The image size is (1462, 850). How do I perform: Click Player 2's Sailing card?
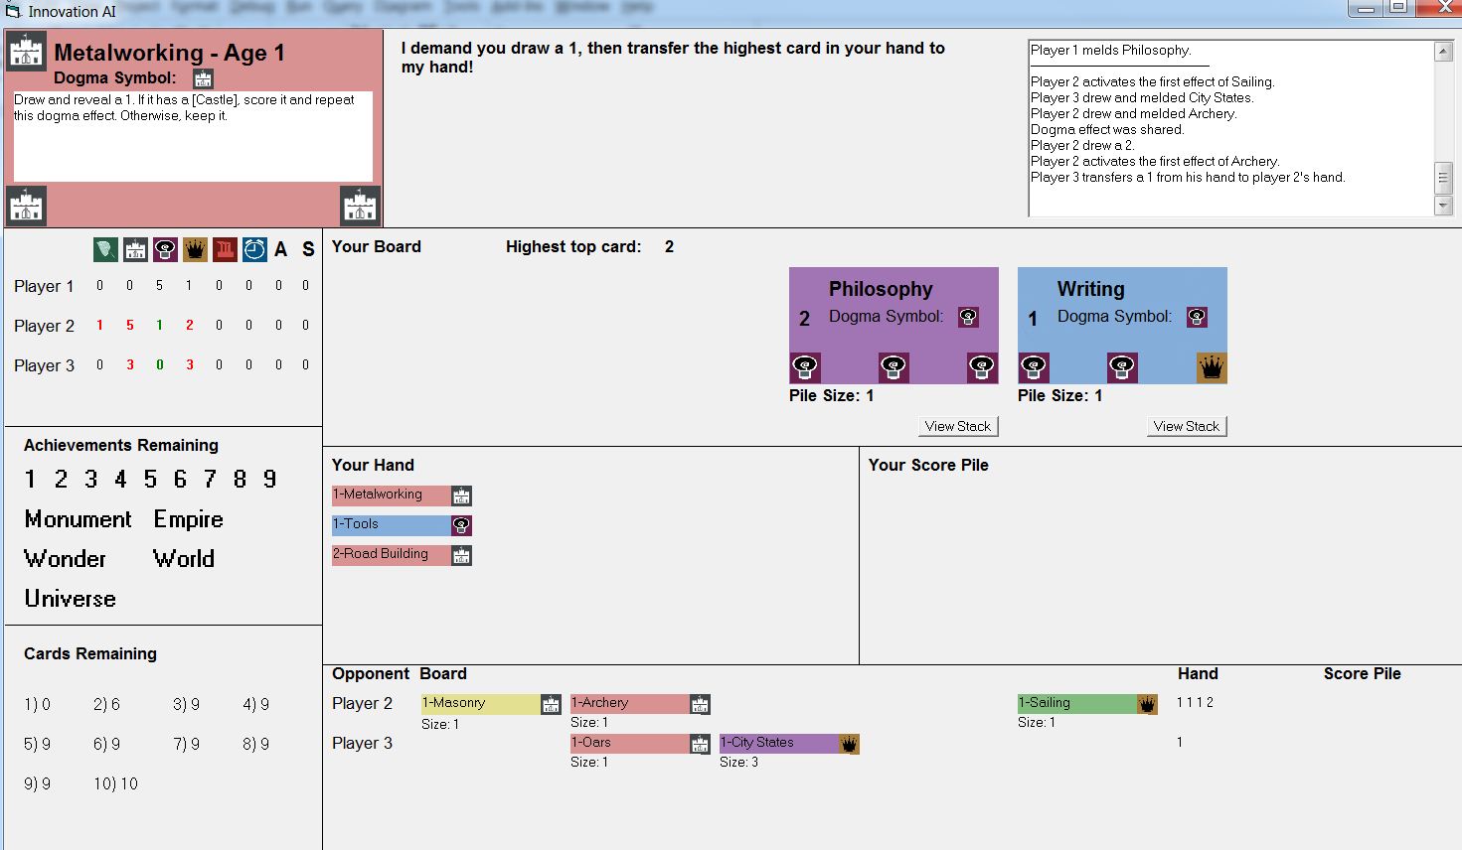[x=1076, y=703]
